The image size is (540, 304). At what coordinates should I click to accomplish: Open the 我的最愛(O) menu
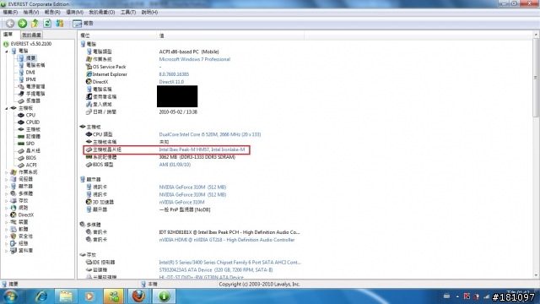click(x=101, y=12)
